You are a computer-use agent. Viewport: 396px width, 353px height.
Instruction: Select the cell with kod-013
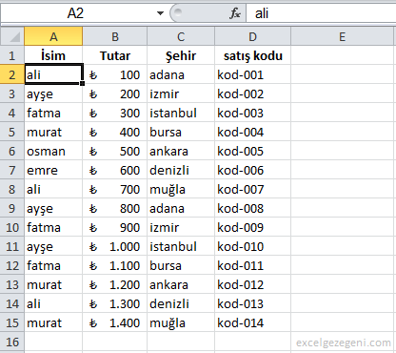pos(252,303)
